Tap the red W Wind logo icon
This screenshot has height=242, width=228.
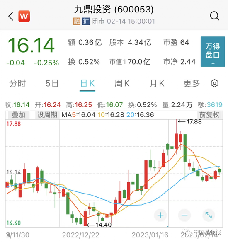[24, 16]
